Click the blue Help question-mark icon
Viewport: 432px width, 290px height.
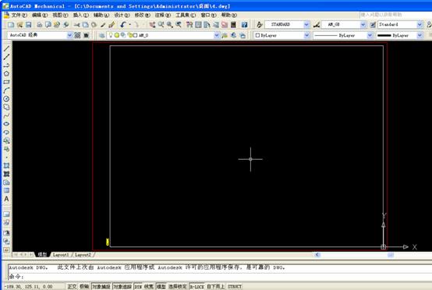tap(244, 25)
